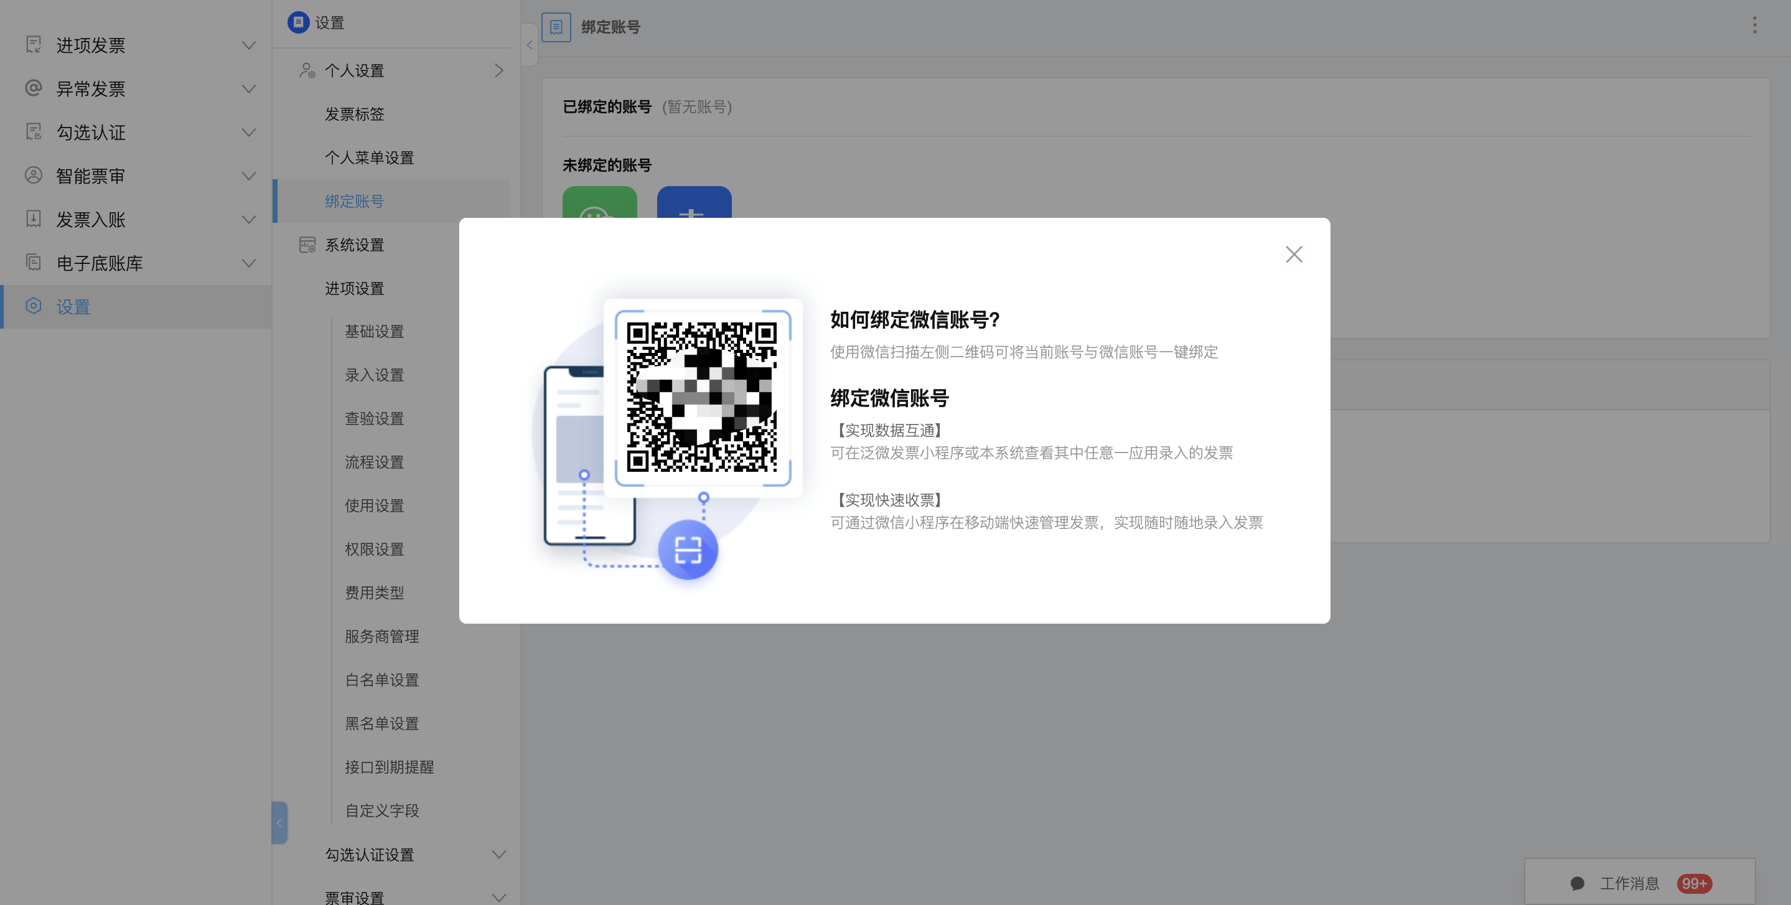Click the 异常发票 at-sign icon
The height and width of the screenshot is (905, 1791).
tap(34, 88)
